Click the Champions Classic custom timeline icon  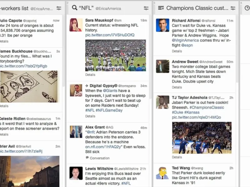[161, 8]
